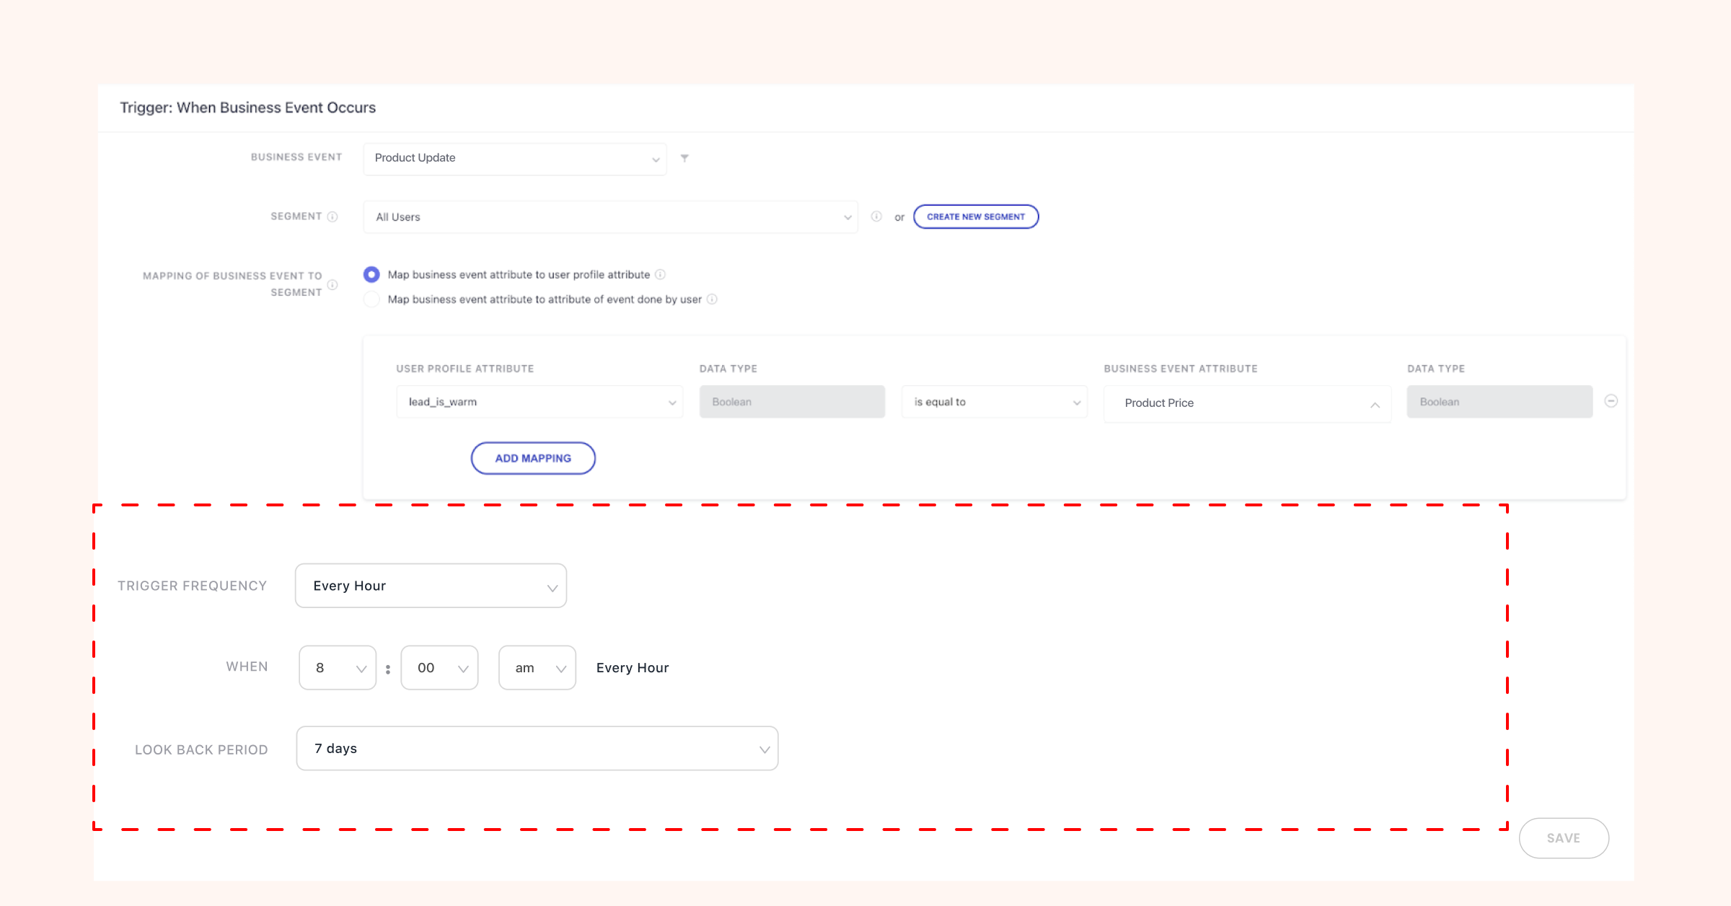This screenshot has height=906, width=1731.
Task: Click info icon after All Users dropdown
Action: click(876, 216)
